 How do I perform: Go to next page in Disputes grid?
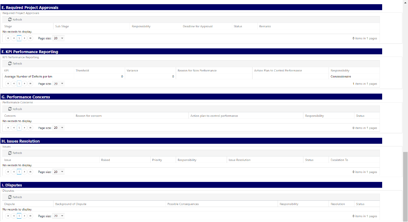[24, 216]
